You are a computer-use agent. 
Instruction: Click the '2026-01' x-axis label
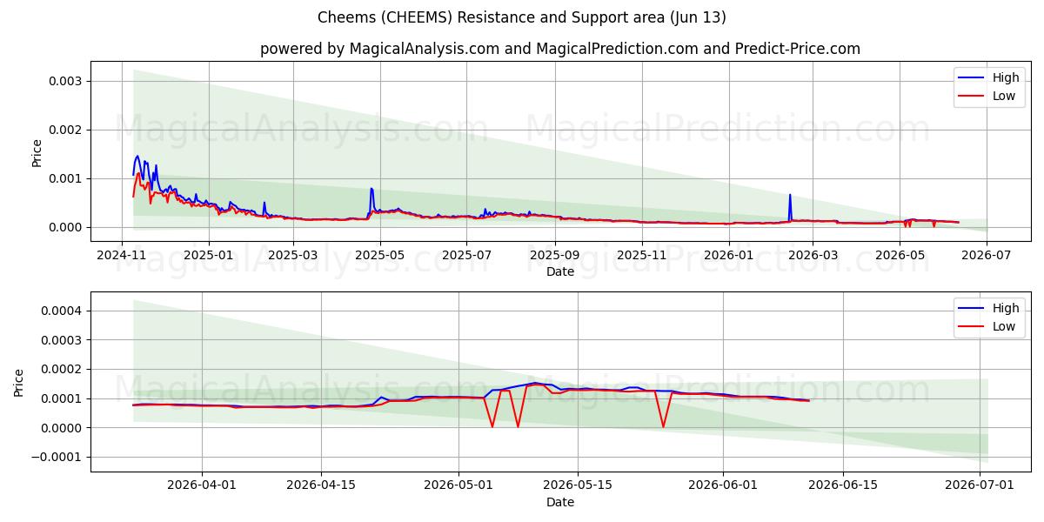(728, 255)
